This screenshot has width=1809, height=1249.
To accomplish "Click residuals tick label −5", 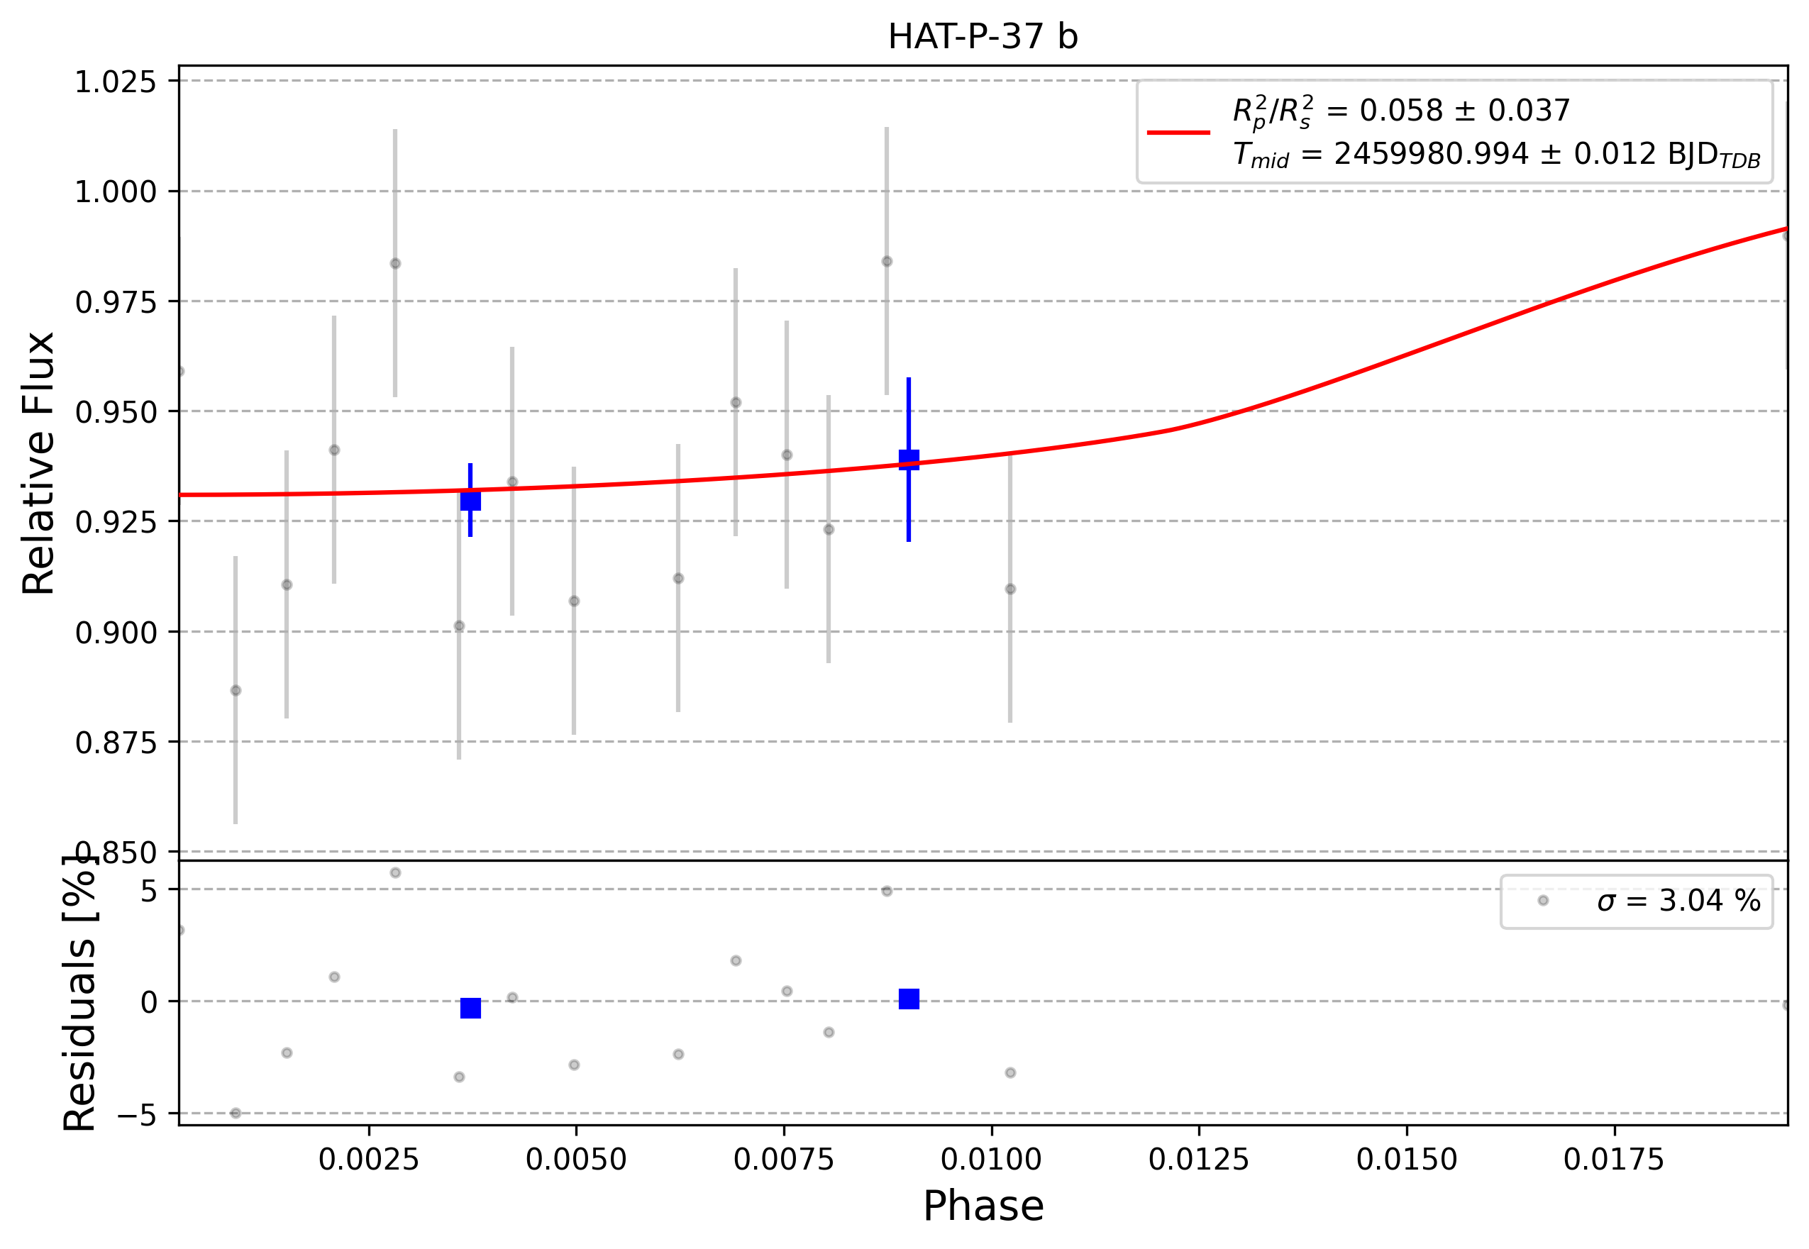I will 137,1114.
